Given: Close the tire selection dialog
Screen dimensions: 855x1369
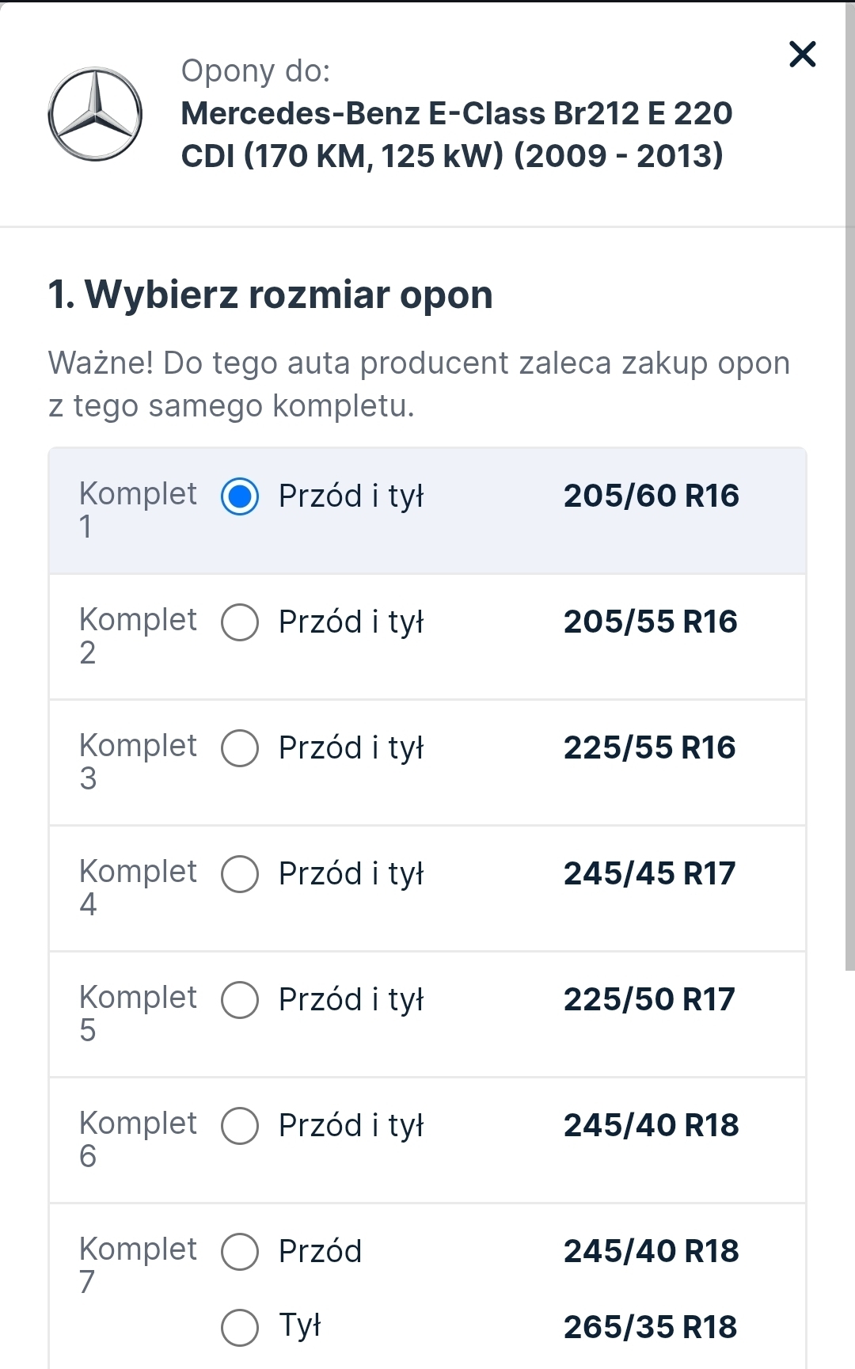Looking at the screenshot, I should [x=802, y=55].
